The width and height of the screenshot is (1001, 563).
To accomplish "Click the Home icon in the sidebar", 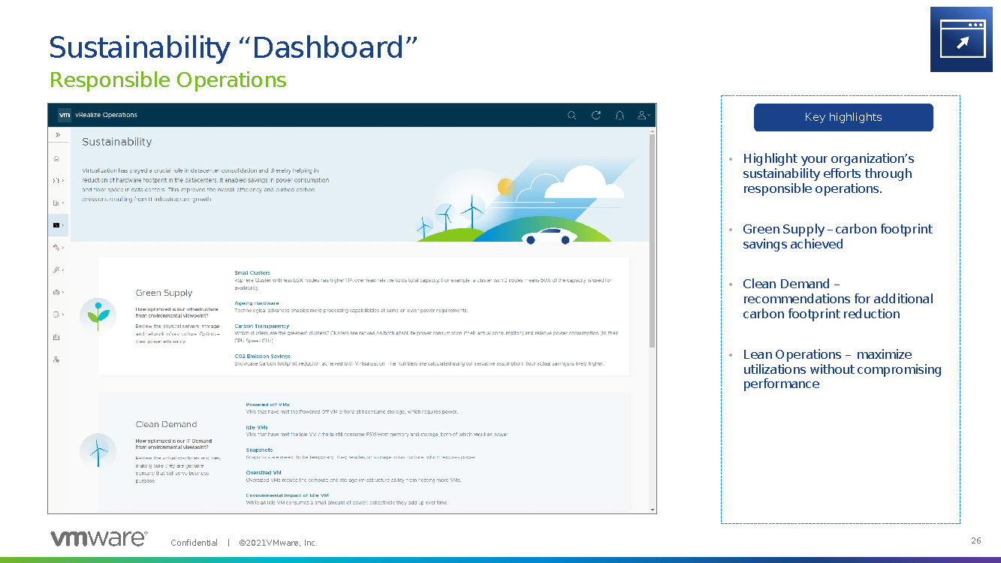I will pos(56,158).
